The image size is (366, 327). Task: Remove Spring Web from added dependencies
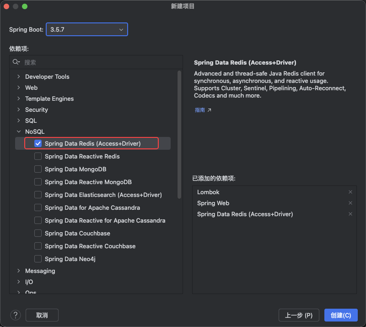[350, 203]
